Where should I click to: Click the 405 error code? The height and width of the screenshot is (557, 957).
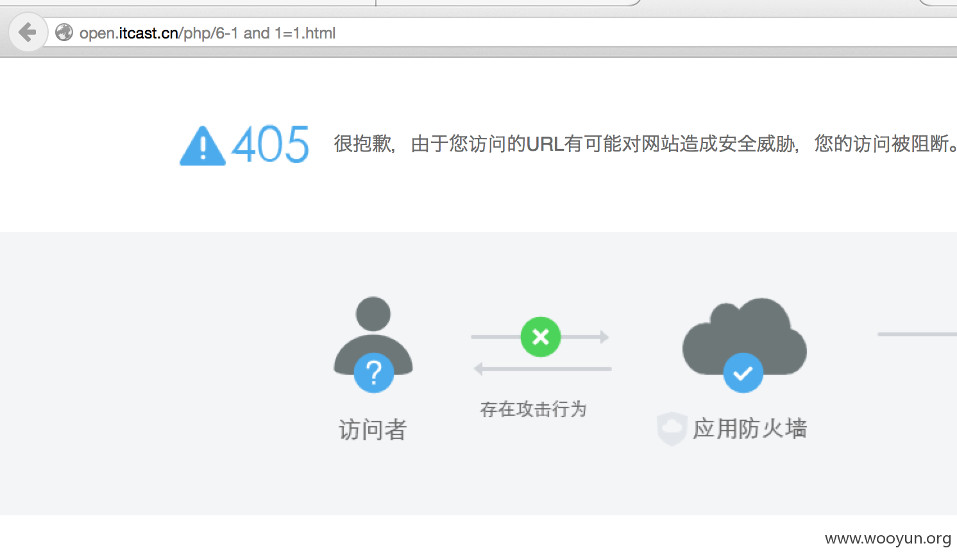pyautogui.click(x=270, y=144)
